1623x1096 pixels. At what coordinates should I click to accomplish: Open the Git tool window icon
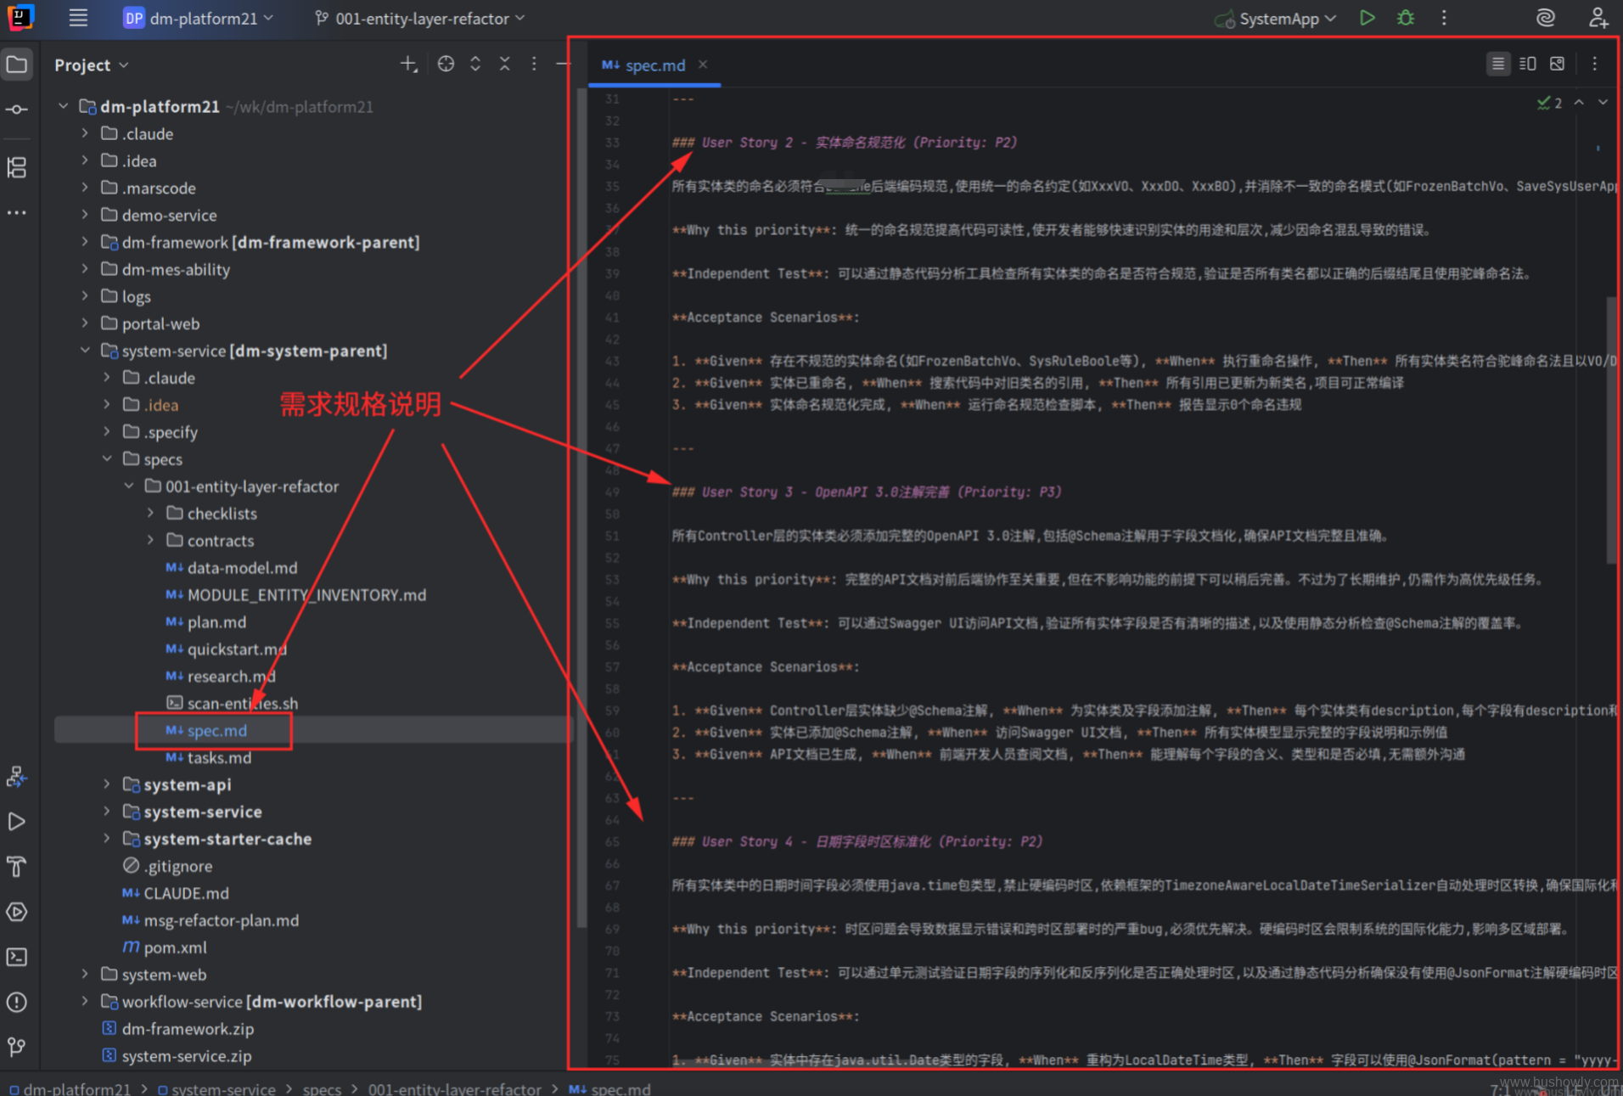click(17, 1047)
